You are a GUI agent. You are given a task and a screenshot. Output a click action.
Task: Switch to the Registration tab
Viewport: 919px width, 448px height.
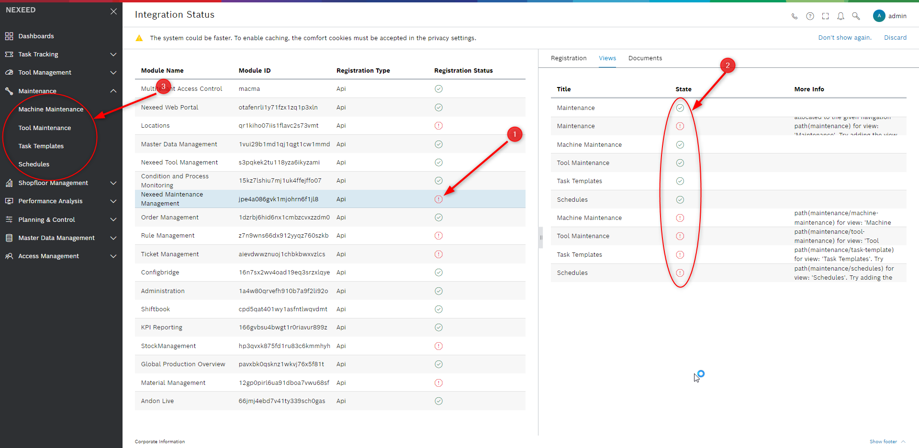[x=568, y=58]
